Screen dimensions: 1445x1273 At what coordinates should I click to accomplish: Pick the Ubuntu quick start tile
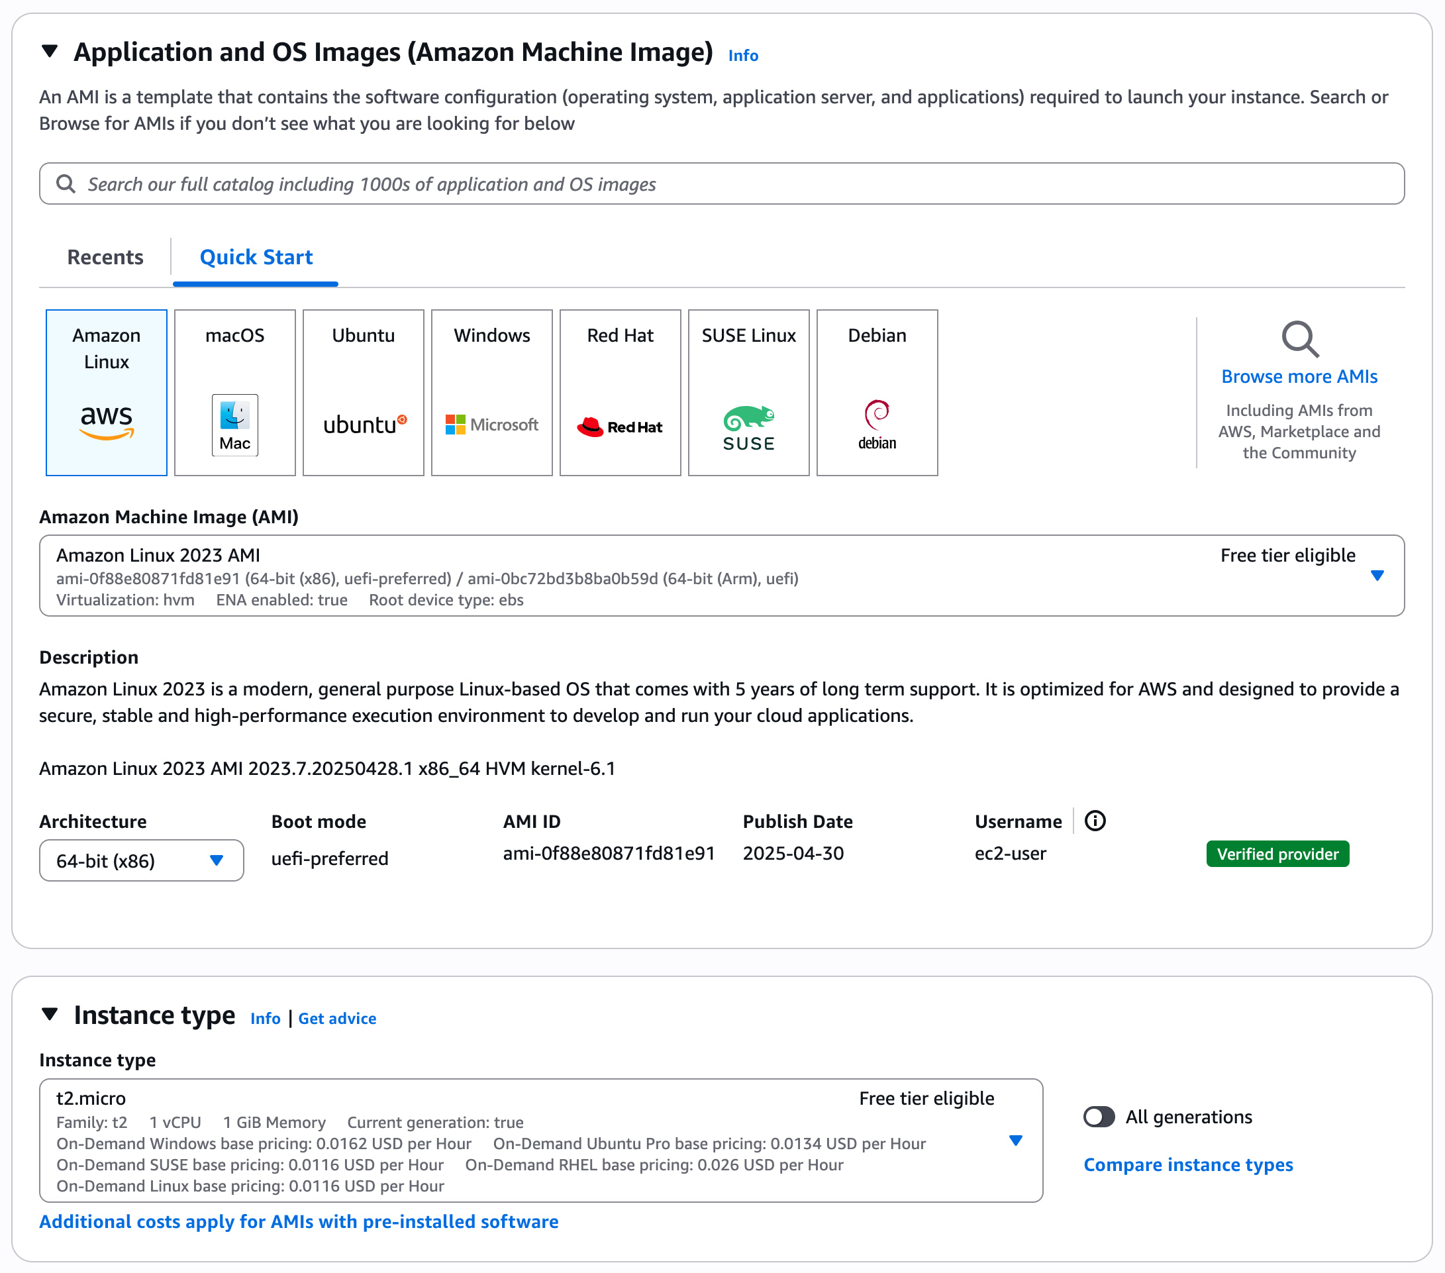pyautogui.click(x=364, y=393)
